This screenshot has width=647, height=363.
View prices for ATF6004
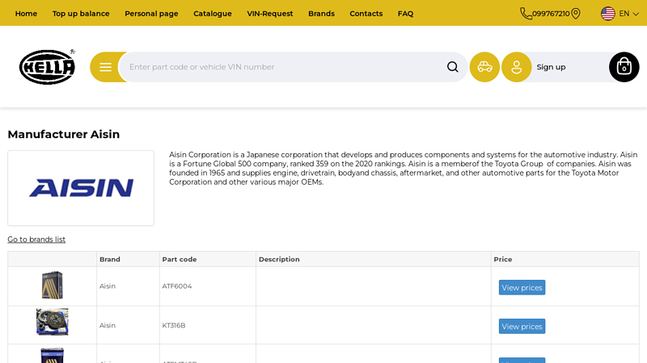tap(522, 287)
